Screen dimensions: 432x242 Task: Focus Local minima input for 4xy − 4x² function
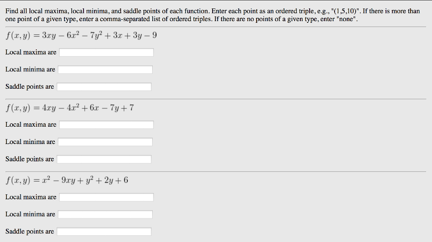tap(105, 142)
